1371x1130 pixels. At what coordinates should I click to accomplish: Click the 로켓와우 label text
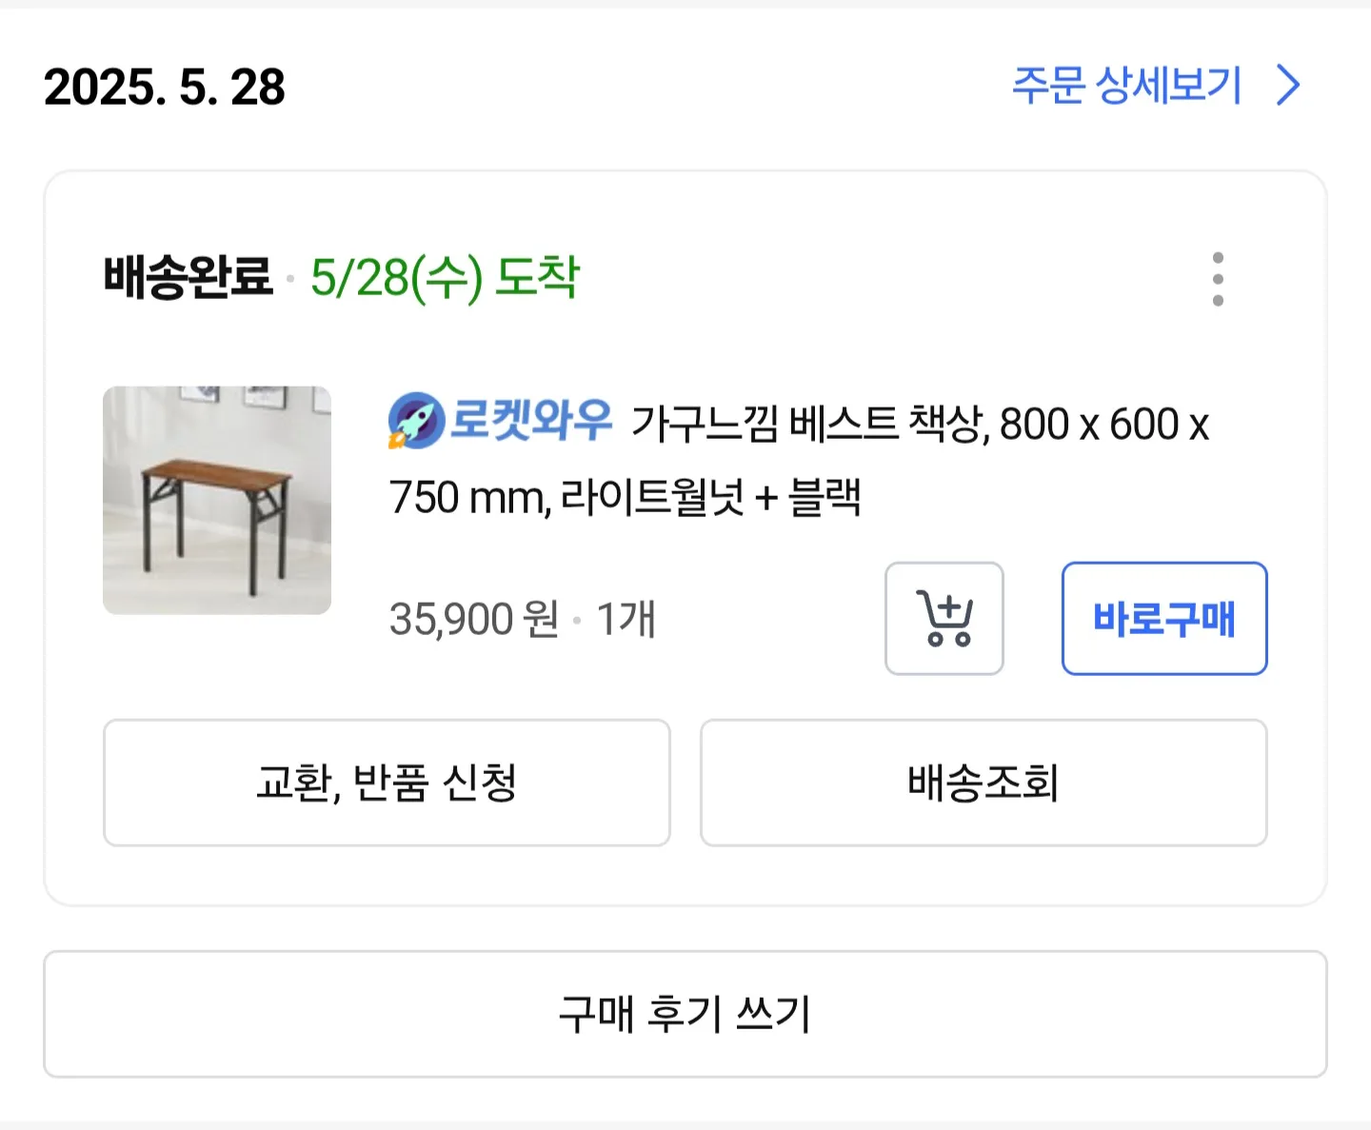point(530,421)
